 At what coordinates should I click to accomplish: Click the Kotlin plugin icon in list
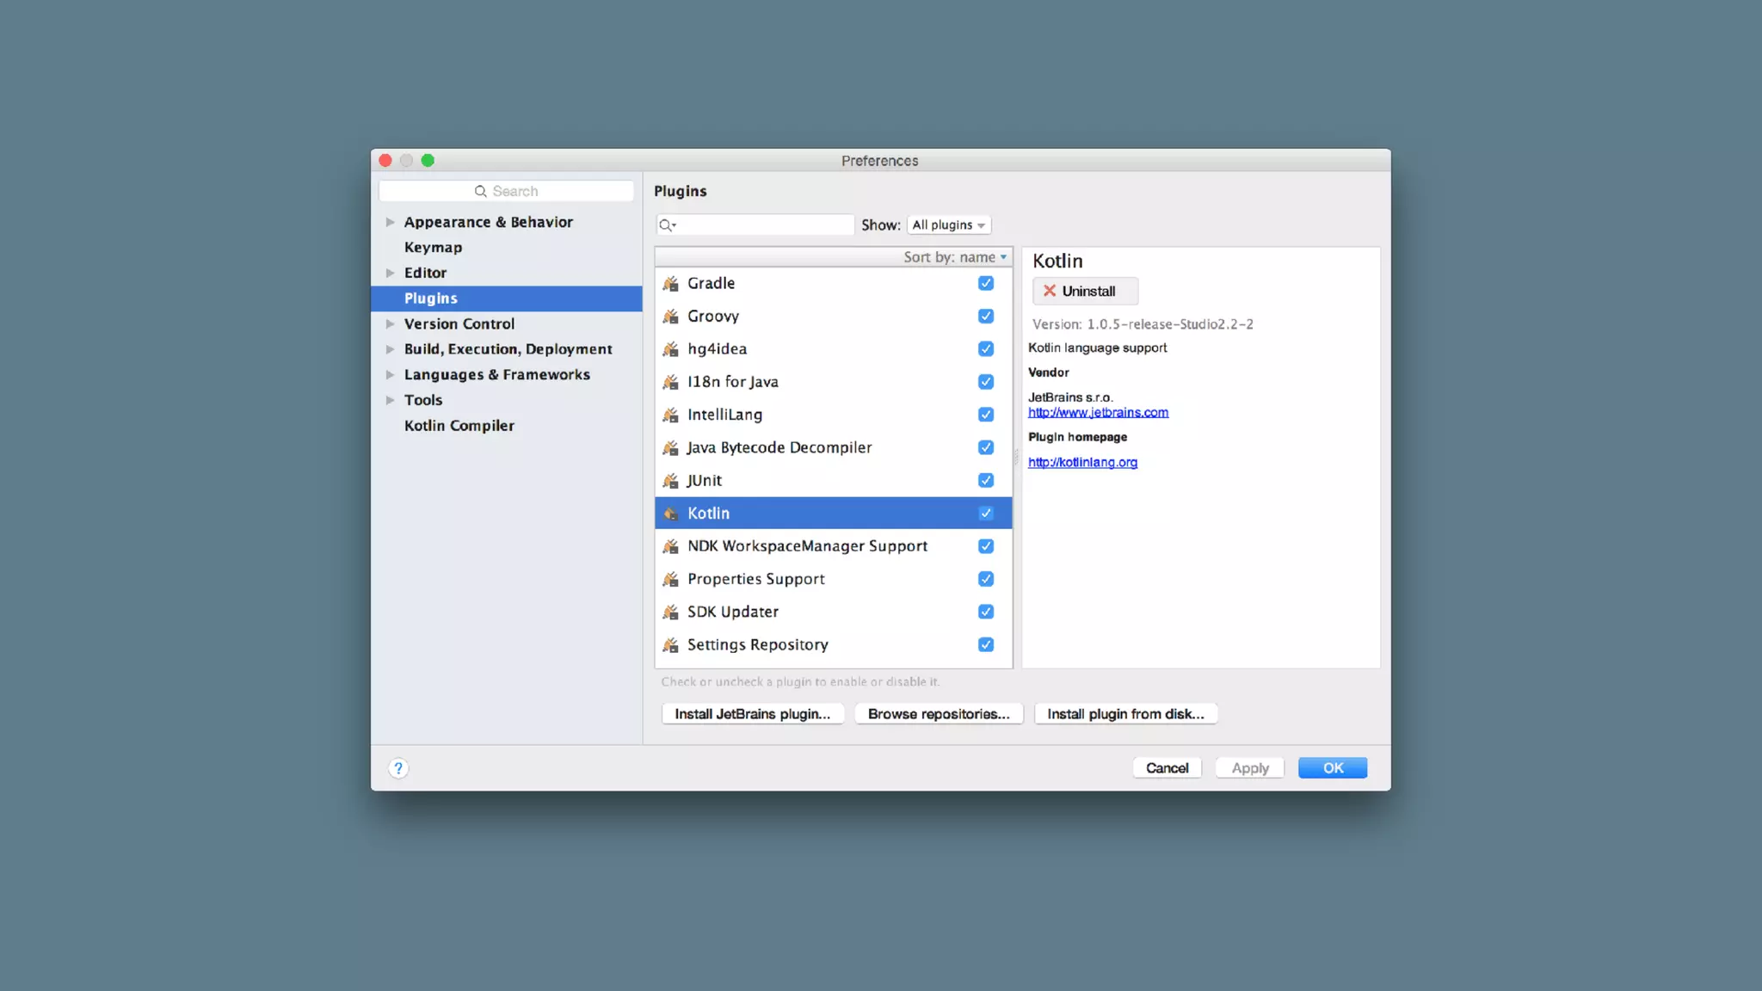[670, 514]
